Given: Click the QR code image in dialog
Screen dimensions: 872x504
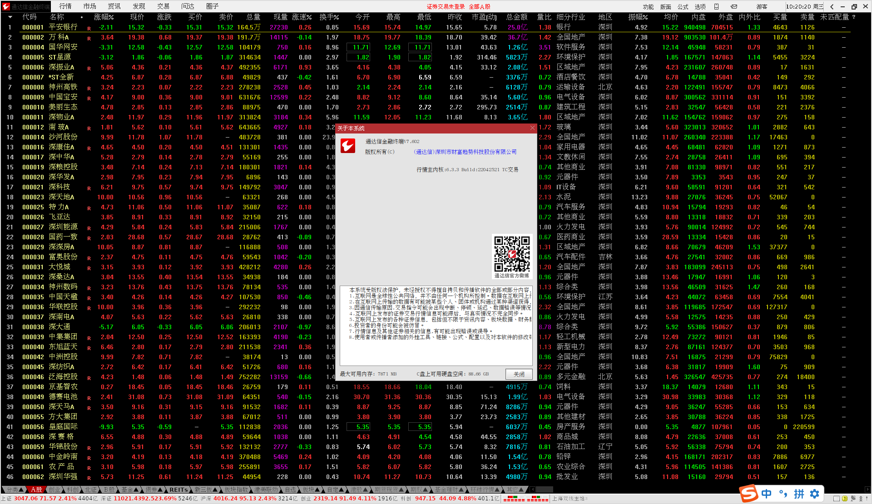Looking at the screenshot, I should [512, 253].
